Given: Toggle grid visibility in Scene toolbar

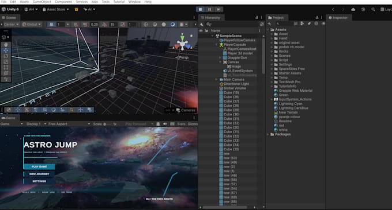Looking at the screenshot, I should (51, 24).
